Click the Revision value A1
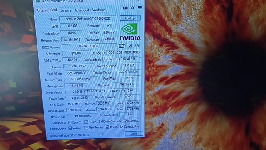This screenshot has height=150, width=266. (x=109, y=25)
